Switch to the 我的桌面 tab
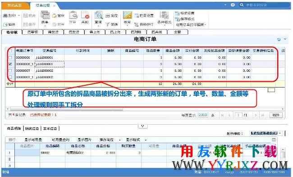The height and width of the screenshot is (177, 293). 14,5
